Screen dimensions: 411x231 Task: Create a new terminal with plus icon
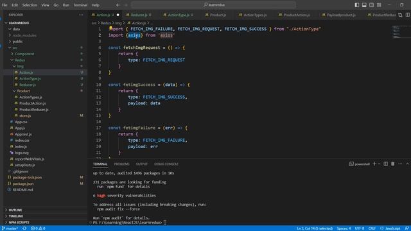374,164
